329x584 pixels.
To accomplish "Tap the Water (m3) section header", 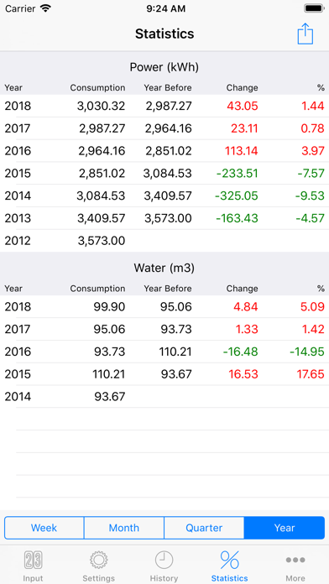I will 164,268.
